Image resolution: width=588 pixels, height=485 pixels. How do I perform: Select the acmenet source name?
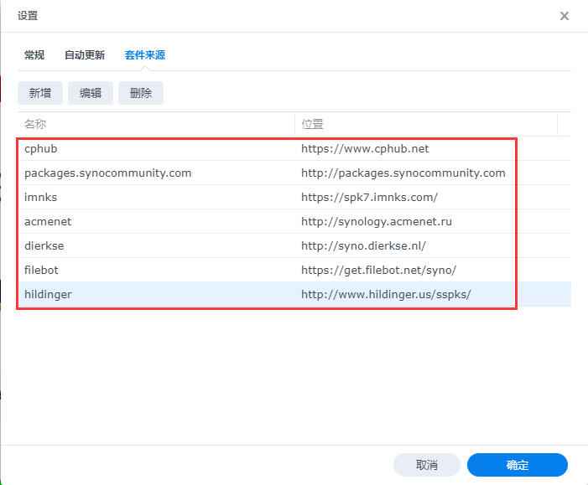[48, 222]
